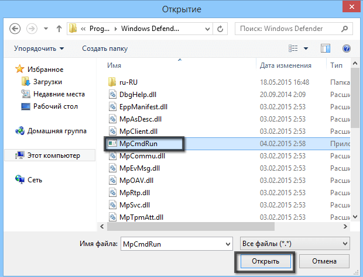The image size is (363, 277).
Task: Expand the Имя файла dropdown arrow
Action: [x=228, y=244]
